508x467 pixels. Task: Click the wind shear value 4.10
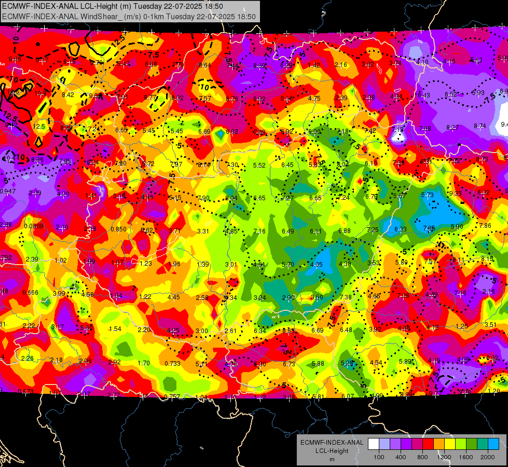(422, 62)
